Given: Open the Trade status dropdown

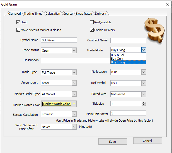Looking at the screenshot, I should point(74,51).
